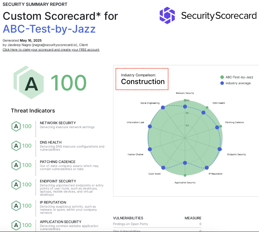Click the Findings on Open Ports row
The width and height of the screenshot is (259, 232).
[x=157, y=224]
